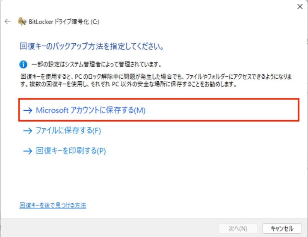Click the blue information icon

tap(23, 64)
